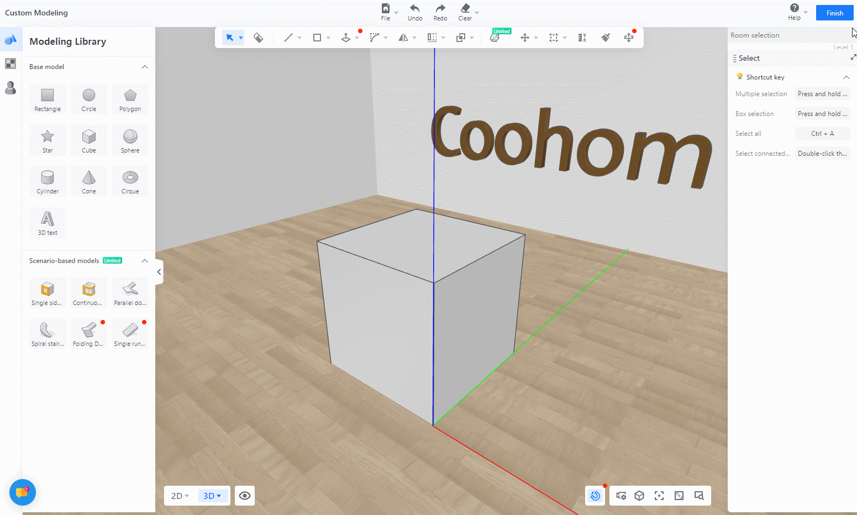Open the Help menu
The width and height of the screenshot is (857, 515).
[x=795, y=12]
